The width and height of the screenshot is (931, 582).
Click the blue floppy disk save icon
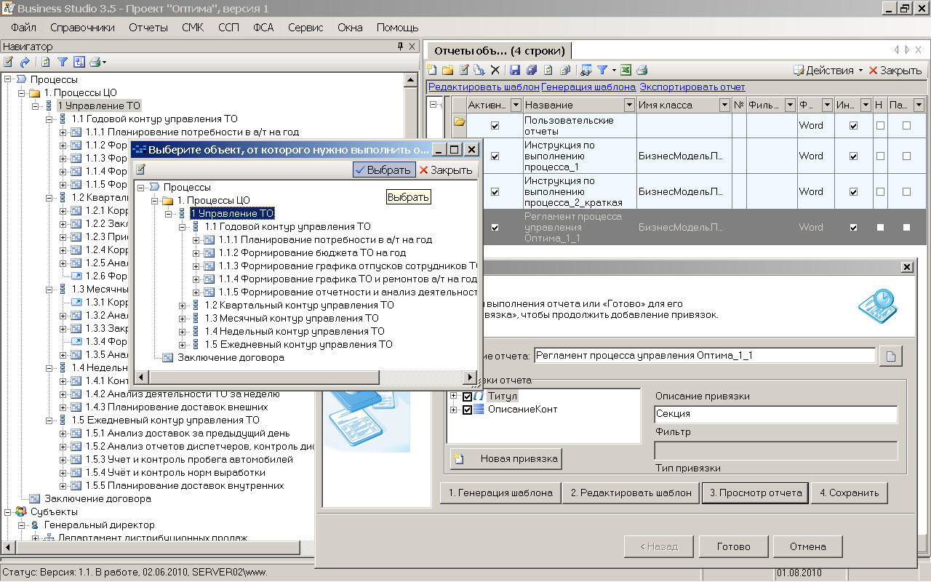515,71
